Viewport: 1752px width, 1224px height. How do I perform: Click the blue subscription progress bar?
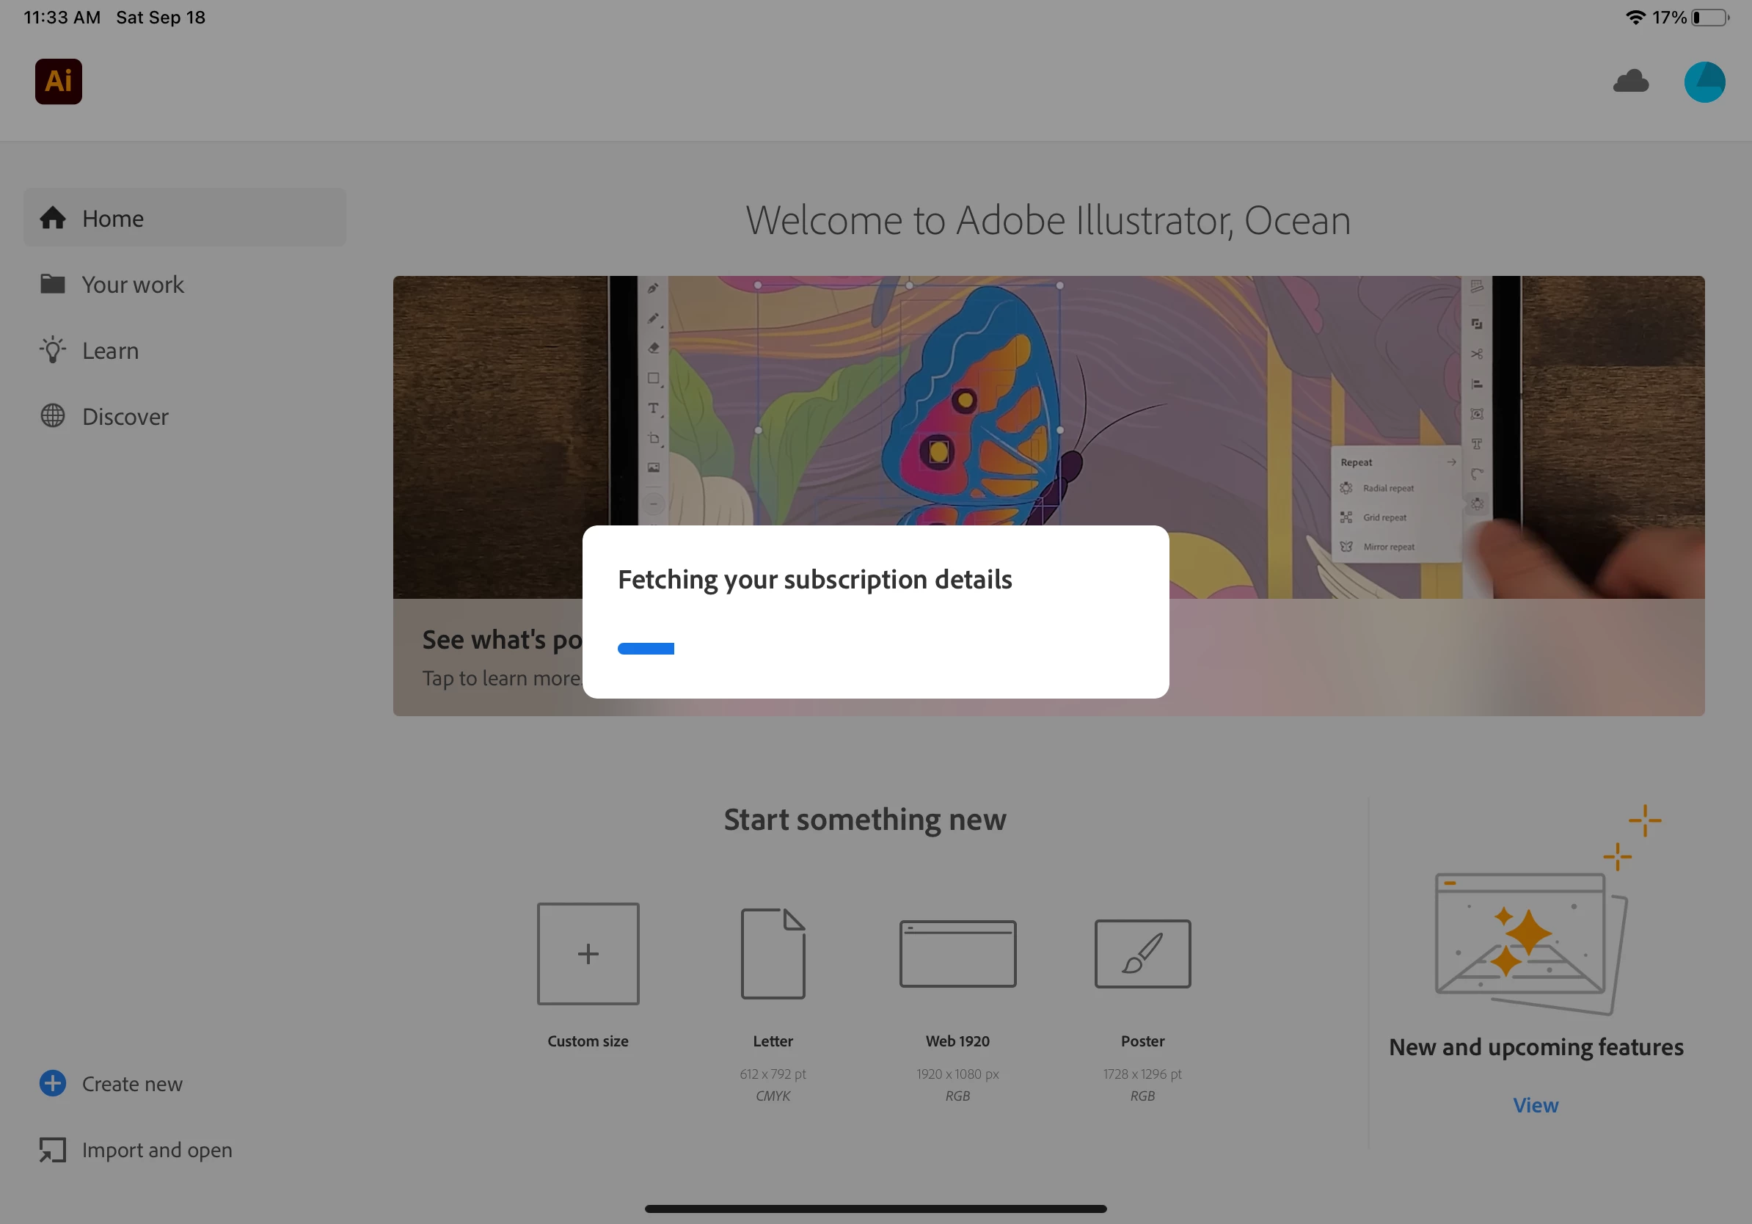pyautogui.click(x=646, y=649)
